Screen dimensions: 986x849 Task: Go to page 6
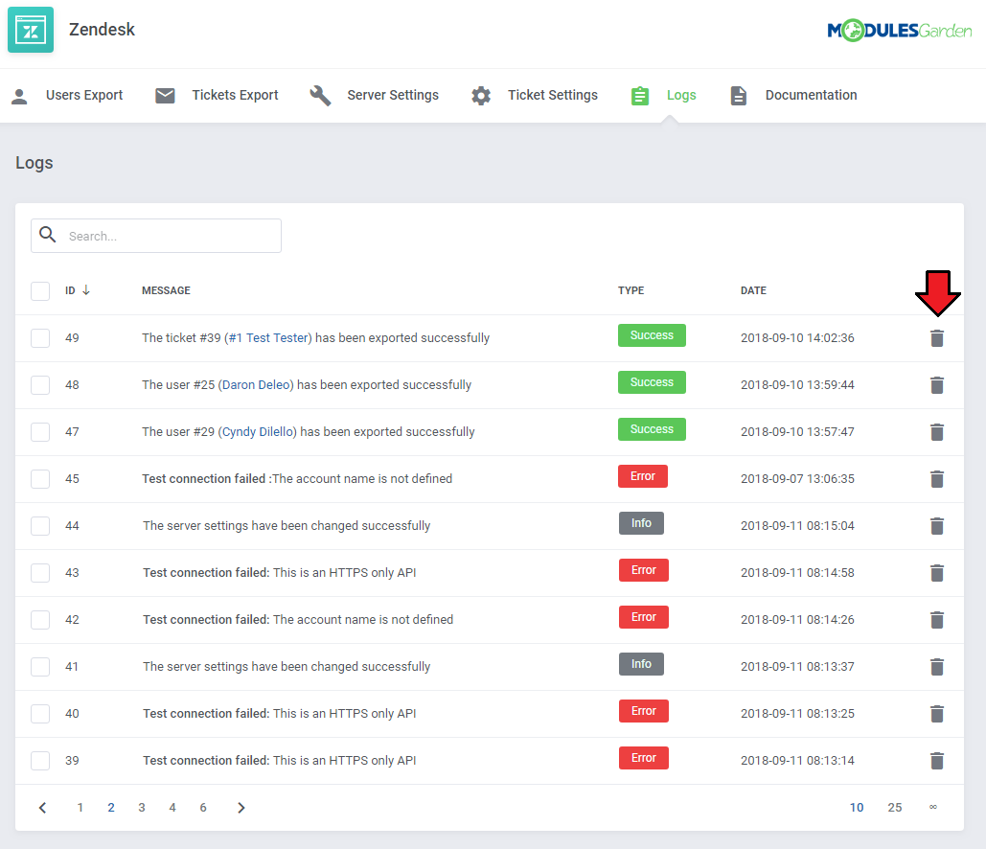[x=203, y=808]
